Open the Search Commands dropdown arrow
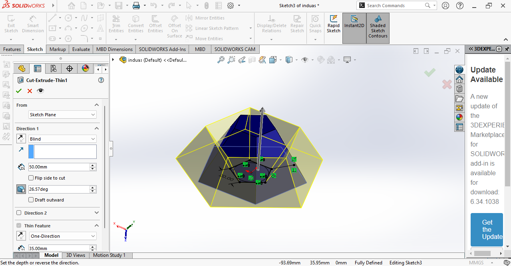The width and height of the screenshot is (511, 266). (x=434, y=6)
